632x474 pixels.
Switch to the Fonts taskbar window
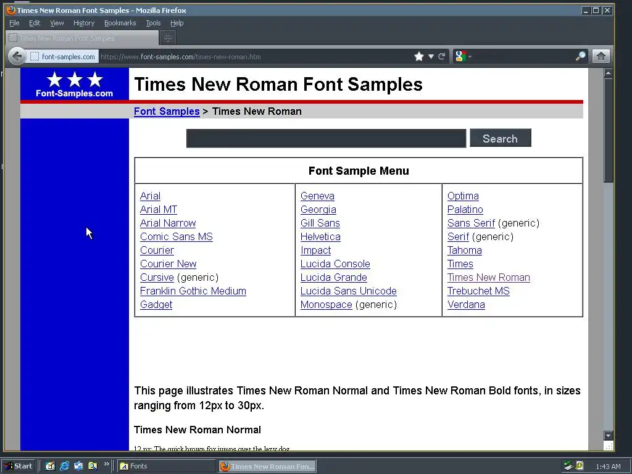click(x=166, y=467)
